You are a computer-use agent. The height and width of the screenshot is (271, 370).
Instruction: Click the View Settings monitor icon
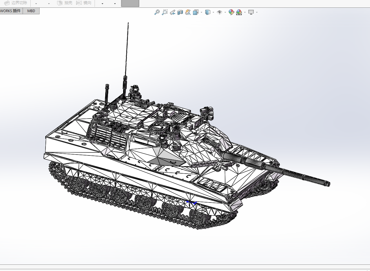coord(251,12)
